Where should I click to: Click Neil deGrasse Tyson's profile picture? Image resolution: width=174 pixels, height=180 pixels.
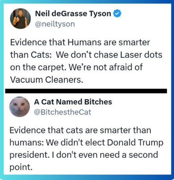tap(21, 19)
